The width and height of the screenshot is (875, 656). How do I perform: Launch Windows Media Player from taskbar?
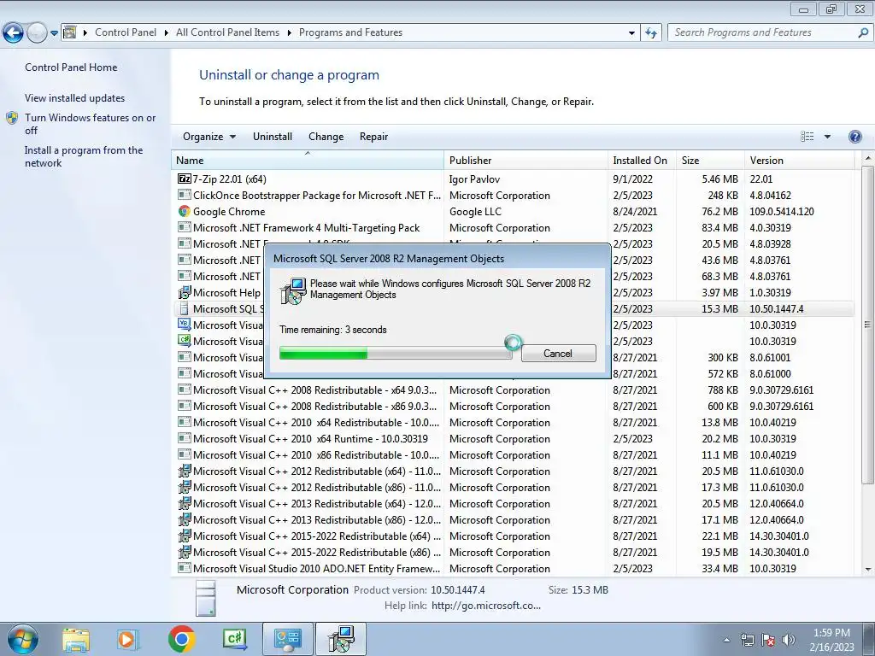click(127, 639)
